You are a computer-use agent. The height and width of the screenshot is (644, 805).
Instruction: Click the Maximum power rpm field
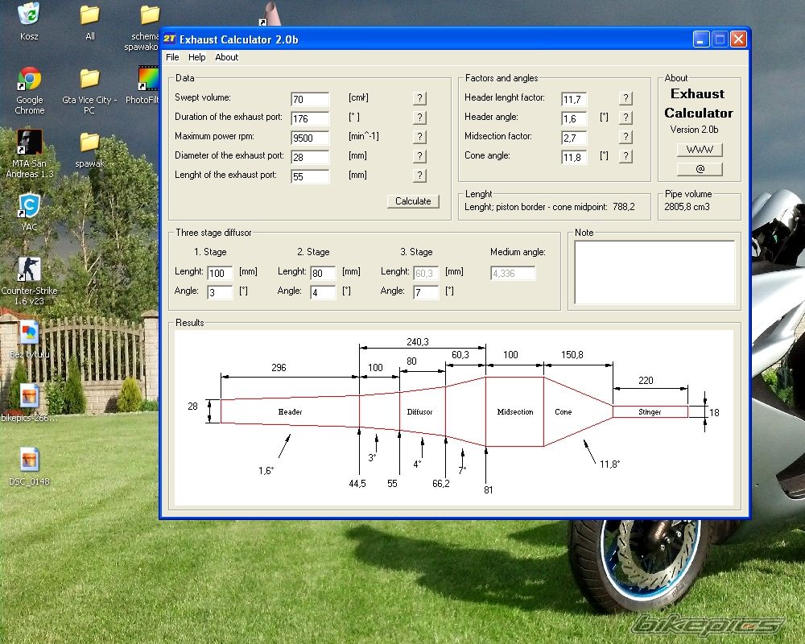point(310,138)
